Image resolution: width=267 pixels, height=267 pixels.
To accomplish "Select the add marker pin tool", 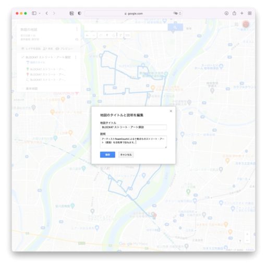I will coord(107,35).
